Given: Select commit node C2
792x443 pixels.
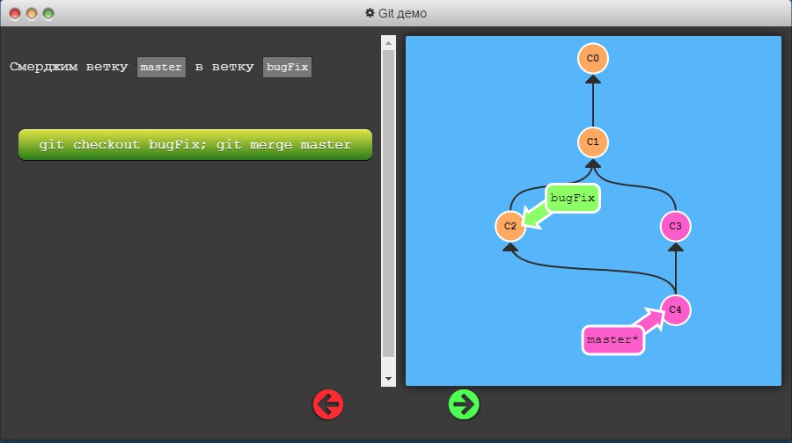Looking at the screenshot, I should coord(510,226).
